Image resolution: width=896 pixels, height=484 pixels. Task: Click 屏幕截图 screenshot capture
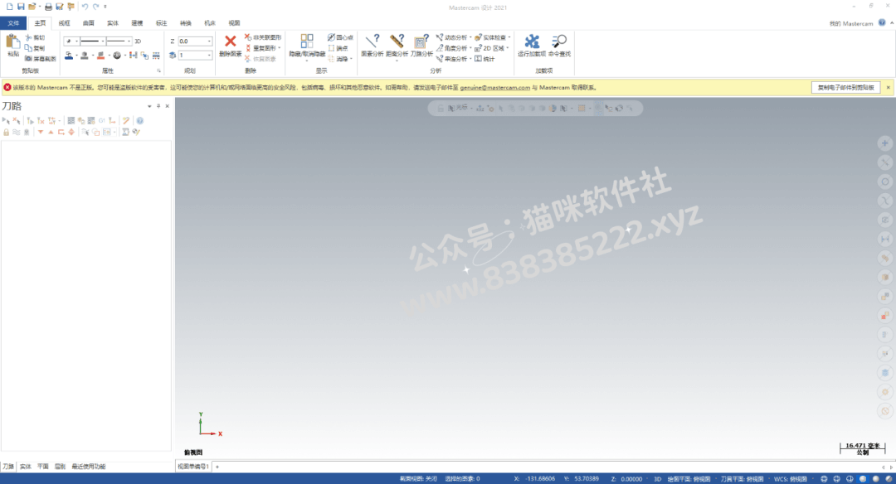(40, 59)
